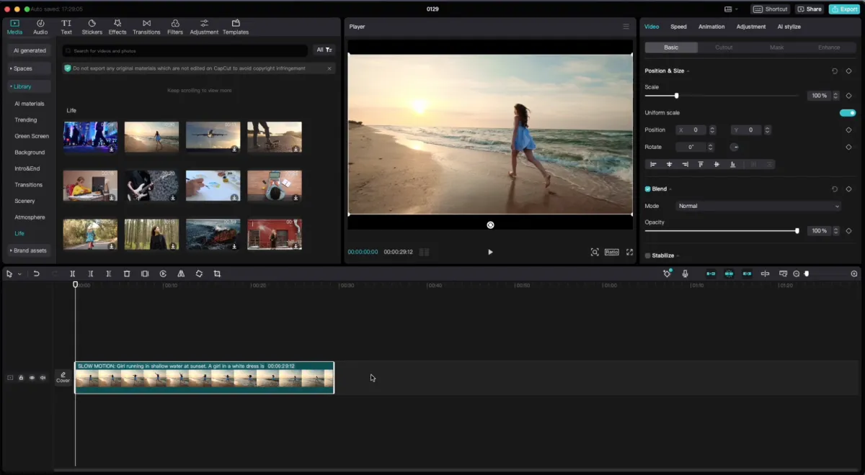Image resolution: width=865 pixels, height=475 pixels.
Task: Open the player panel hamburger menu
Action: coord(626,27)
